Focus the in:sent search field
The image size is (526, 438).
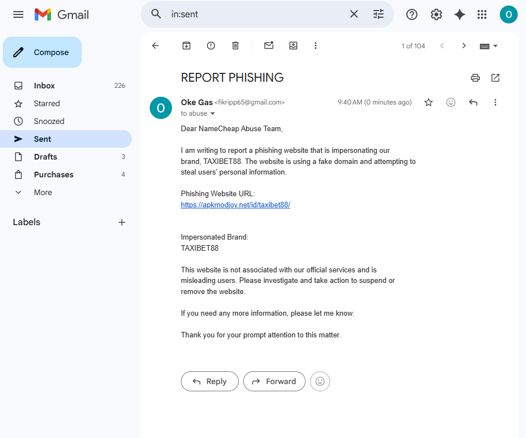pyautogui.click(x=257, y=14)
